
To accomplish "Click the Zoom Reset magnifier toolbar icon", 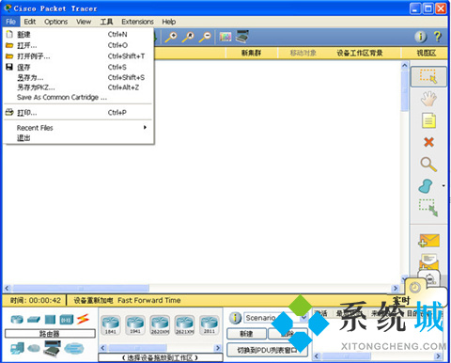I will [x=188, y=37].
